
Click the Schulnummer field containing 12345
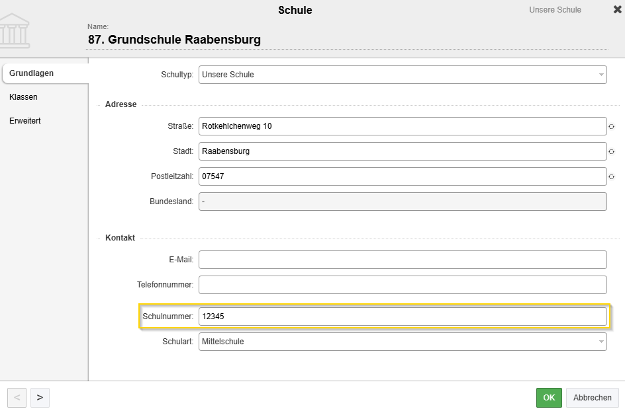point(403,317)
